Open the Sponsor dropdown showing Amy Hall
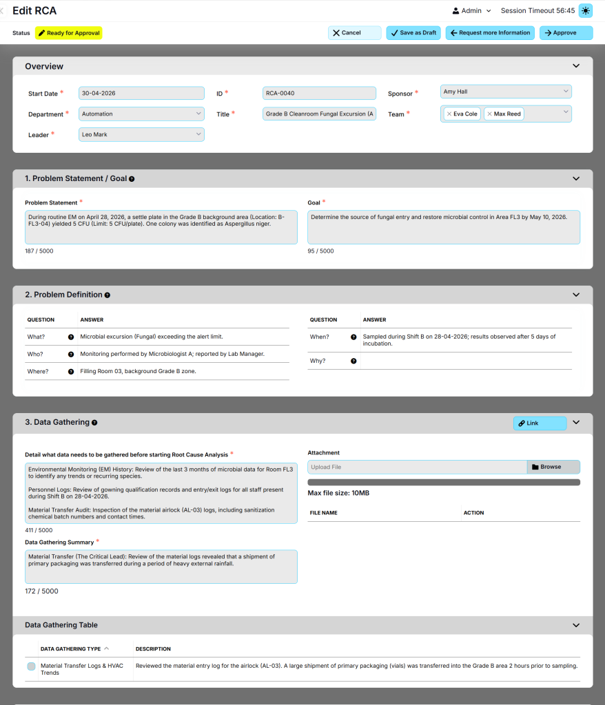 pos(506,92)
